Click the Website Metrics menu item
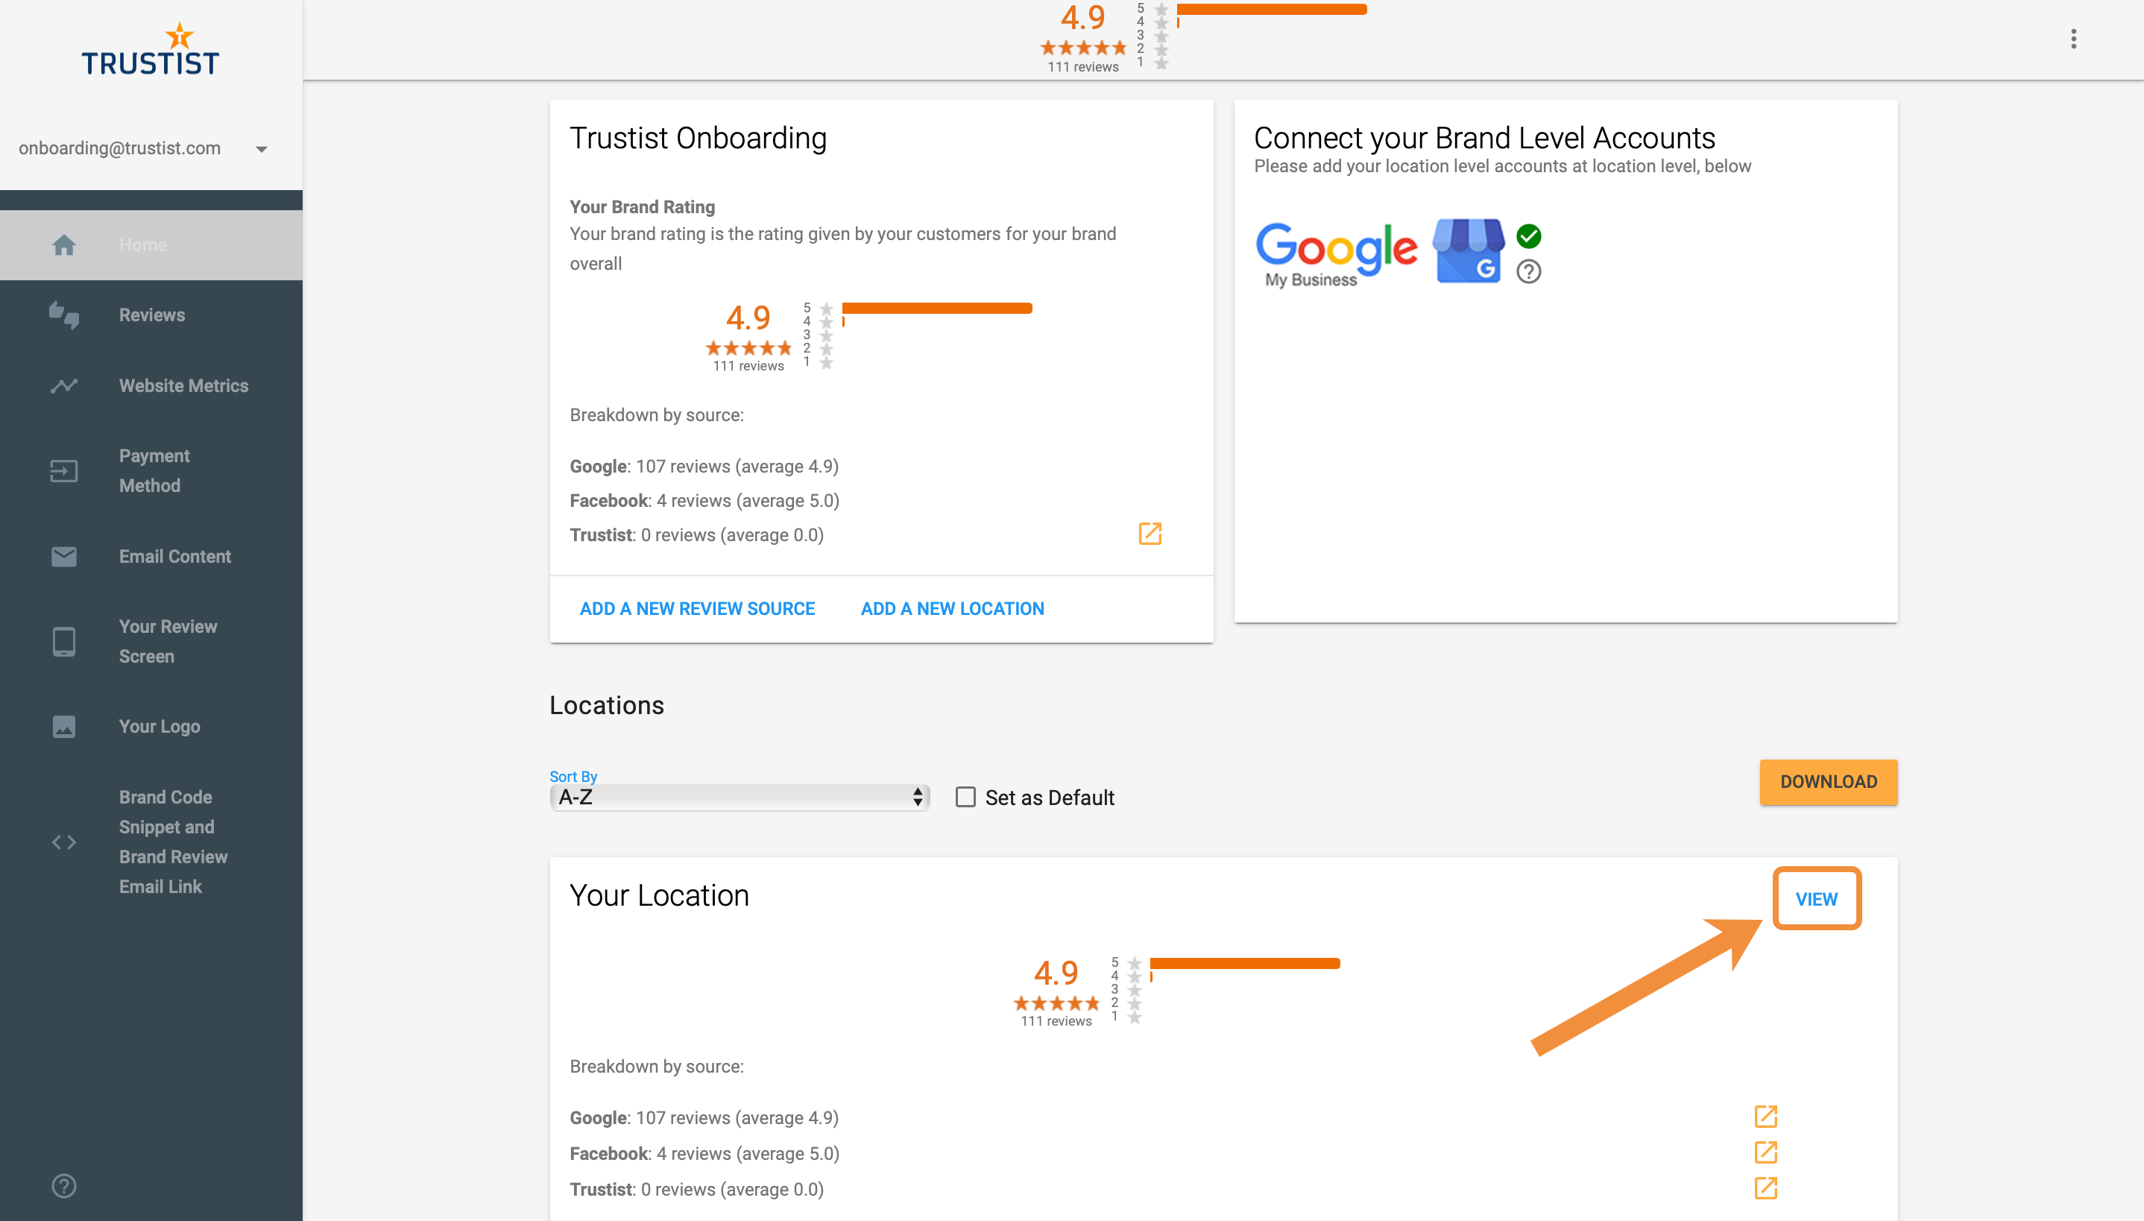 pos(184,386)
